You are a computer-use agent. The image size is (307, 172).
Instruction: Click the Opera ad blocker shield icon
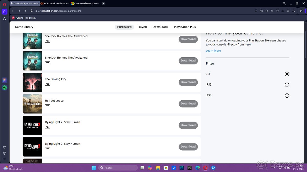coord(267,11)
